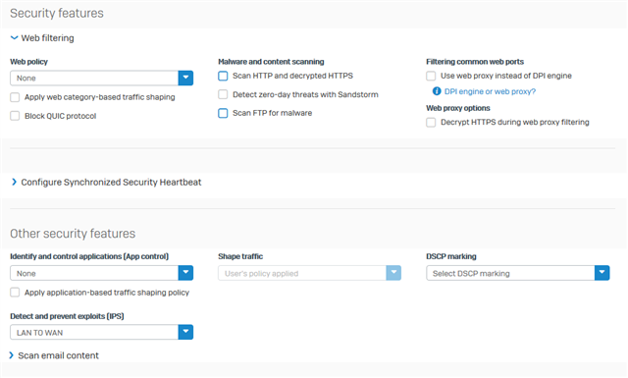
Task: Tick Detect zero-day threats with Sandstorm
Action: [223, 94]
